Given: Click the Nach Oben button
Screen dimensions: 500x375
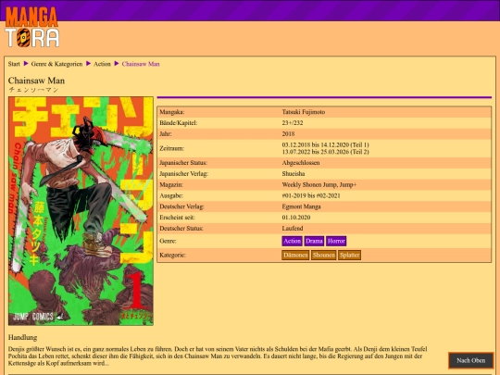Looking at the screenshot, I should tap(470, 361).
